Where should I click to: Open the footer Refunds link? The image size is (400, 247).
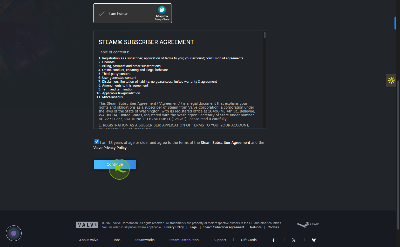[x=256, y=227]
